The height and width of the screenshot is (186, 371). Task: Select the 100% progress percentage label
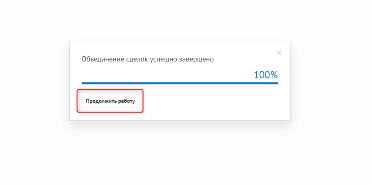[266, 75]
